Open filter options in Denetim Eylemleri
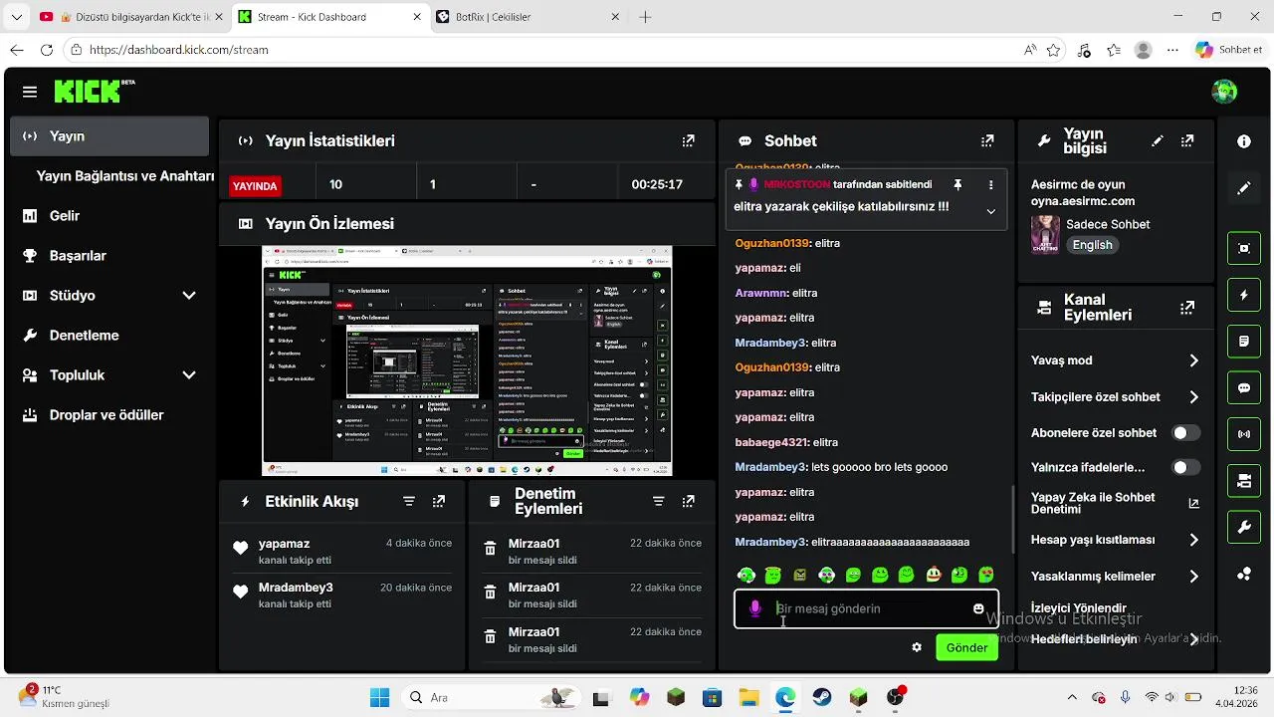Image resolution: width=1274 pixels, height=717 pixels. (x=658, y=502)
